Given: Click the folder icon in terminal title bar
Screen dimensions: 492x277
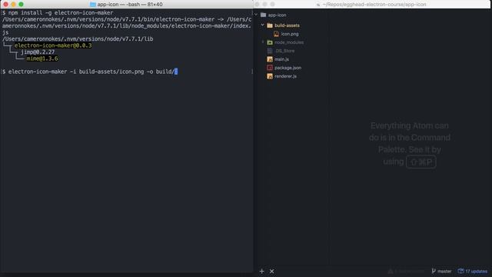Looking at the screenshot, I should pyautogui.click(x=93, y=5).
